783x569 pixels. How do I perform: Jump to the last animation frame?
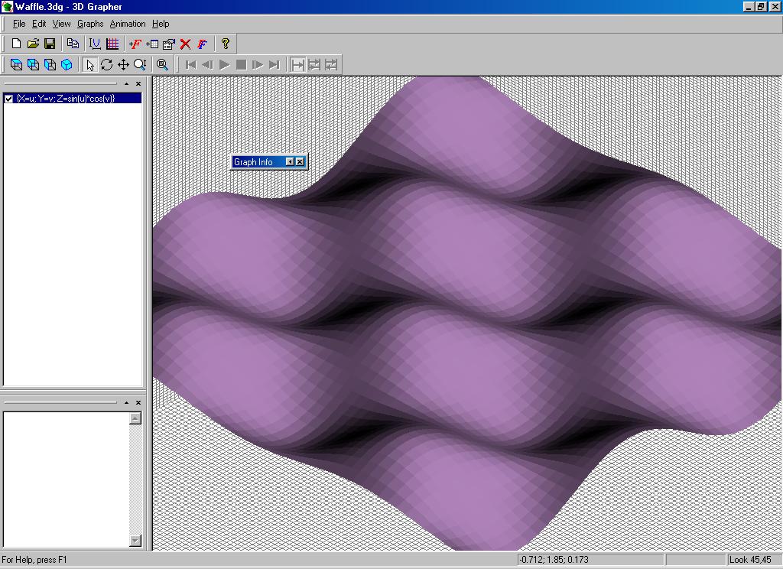[x=275, y=64]
